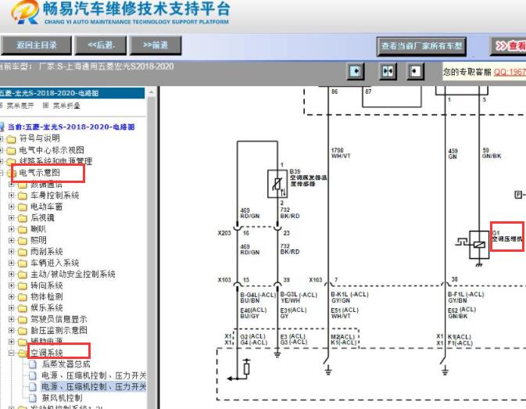The image size is (526, 409).
Task: Open the 喇叭 folder
Action: [x=38, y=229]
